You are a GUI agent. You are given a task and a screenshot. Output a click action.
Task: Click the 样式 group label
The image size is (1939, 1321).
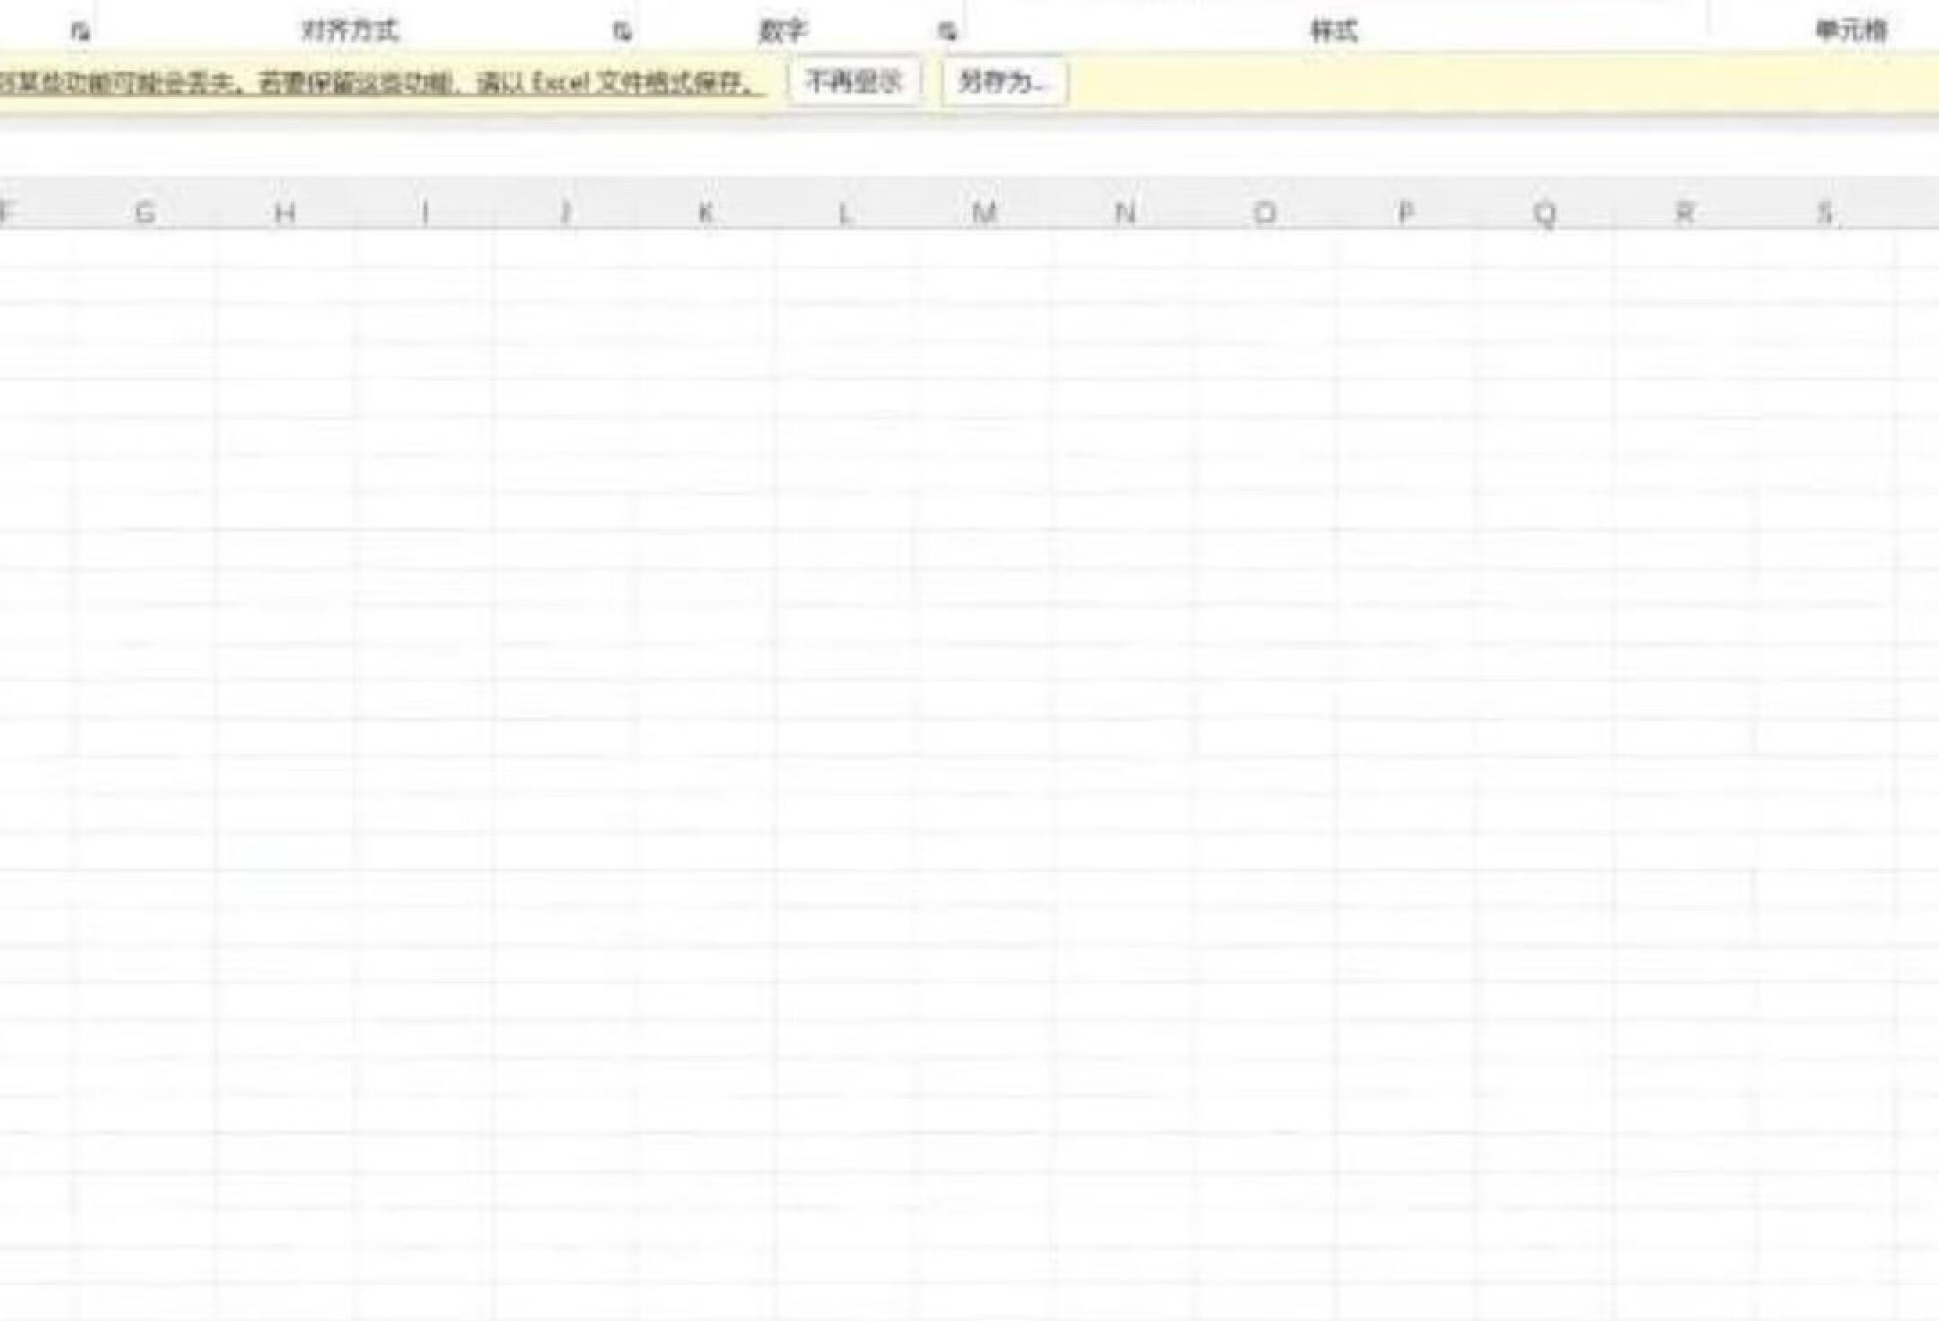pos(1334,31)
